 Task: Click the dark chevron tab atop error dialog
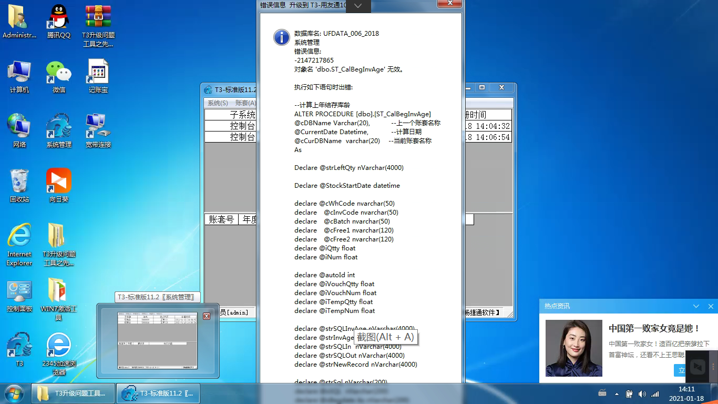(357, 6)
